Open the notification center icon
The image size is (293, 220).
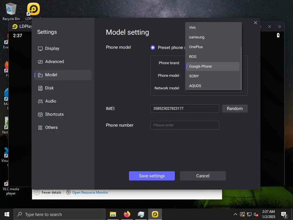click(x=284, y=215)
